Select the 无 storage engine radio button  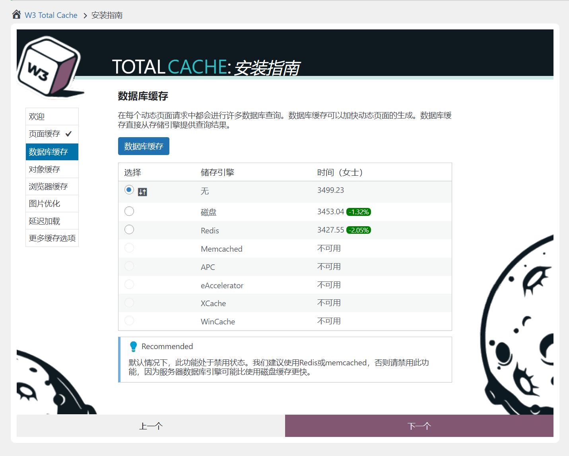pos(129,190)
